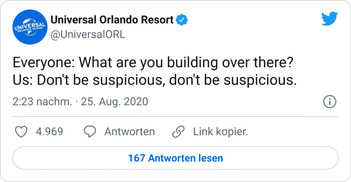351x182 pixels.
Task: Open the Universal Orlando Resort profile picture
Action: pyautogui.click(x=30, y=27)
